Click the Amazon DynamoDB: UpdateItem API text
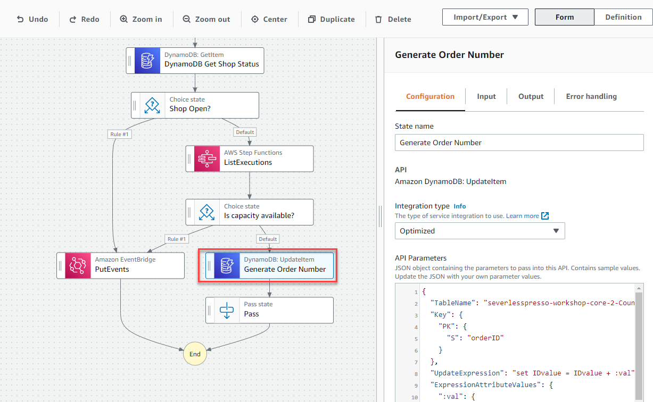This screenshot has width=653, height=402. (450, 181)
